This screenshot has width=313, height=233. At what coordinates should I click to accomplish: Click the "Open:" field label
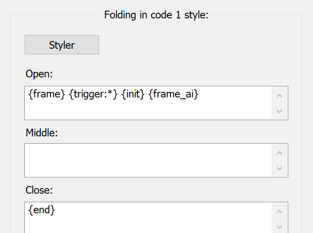click(x=39, y=74)
